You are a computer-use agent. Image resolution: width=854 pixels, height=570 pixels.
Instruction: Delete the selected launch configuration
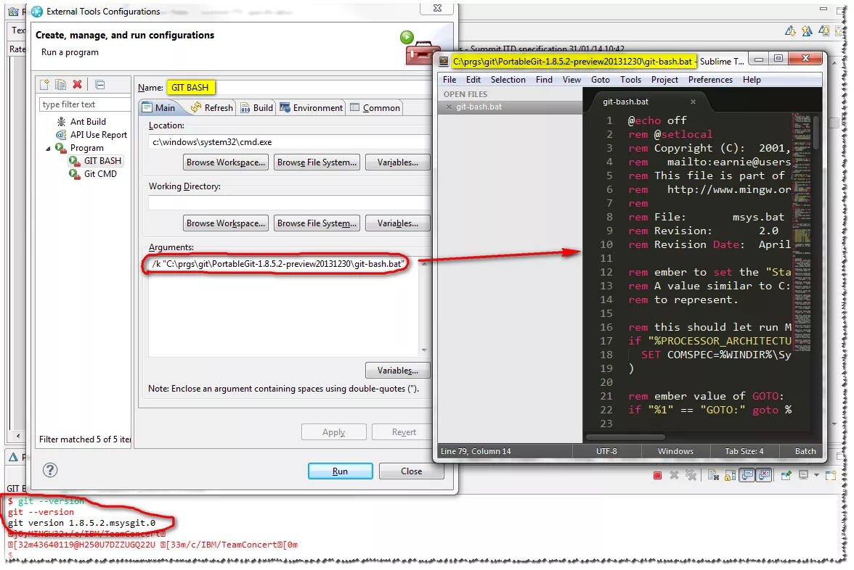click(77, 84)
